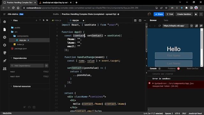Open Chrome extensions puzzle icon
The height and width of the screenshot is (115, 204).
pyautogui.click(x=186, y=8)
